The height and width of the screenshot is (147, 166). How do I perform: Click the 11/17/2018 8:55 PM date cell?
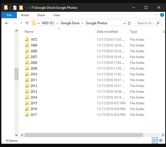coord(111,115)
